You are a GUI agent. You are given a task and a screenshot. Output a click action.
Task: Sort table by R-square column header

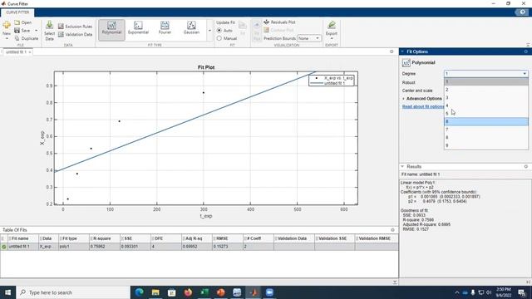(x=104, y=238)
